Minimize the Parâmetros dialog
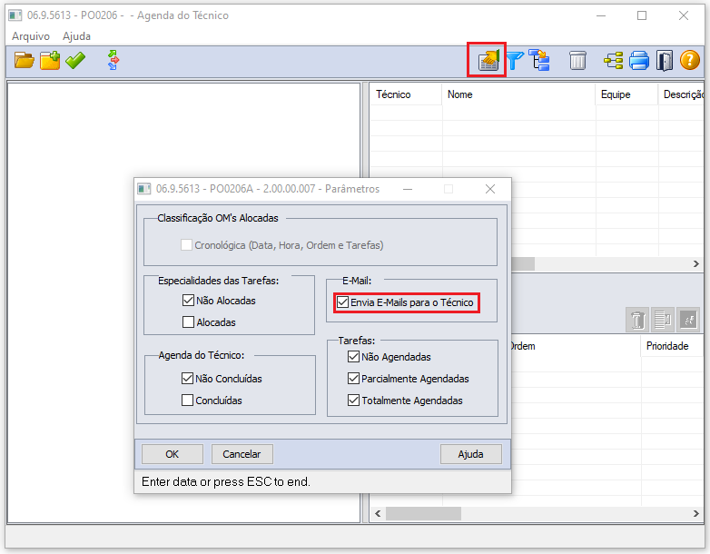710x554 pixels. pos(408,189)
